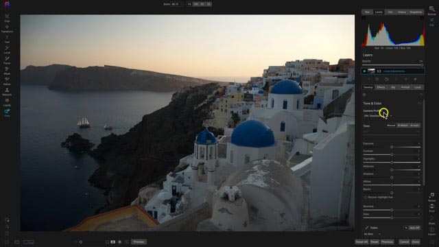This screenshot has height=247, width=439.
Task: Click the Haze slider handle
Action: click(392, 217)
